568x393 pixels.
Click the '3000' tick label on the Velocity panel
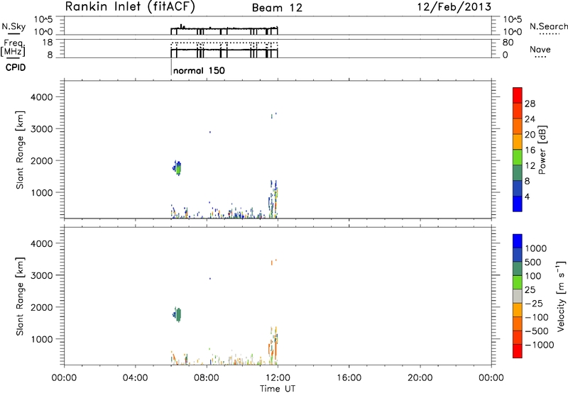[41, 275]
